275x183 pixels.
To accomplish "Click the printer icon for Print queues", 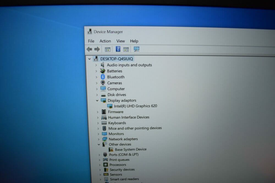I will coord(105,160).
